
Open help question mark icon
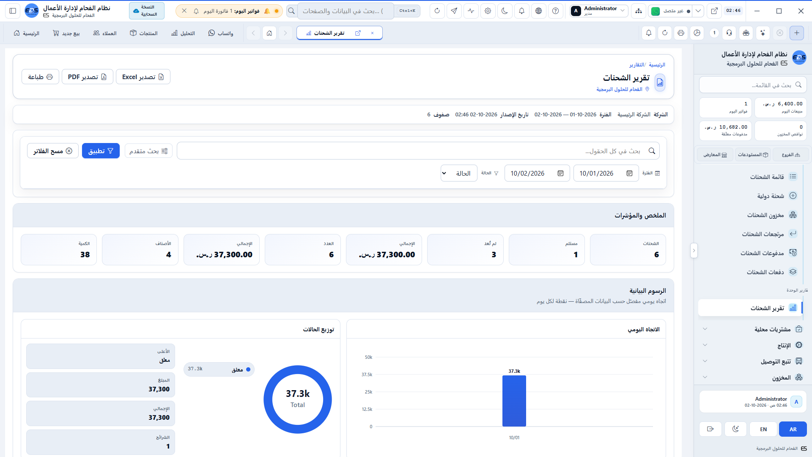tap(555, 11)
